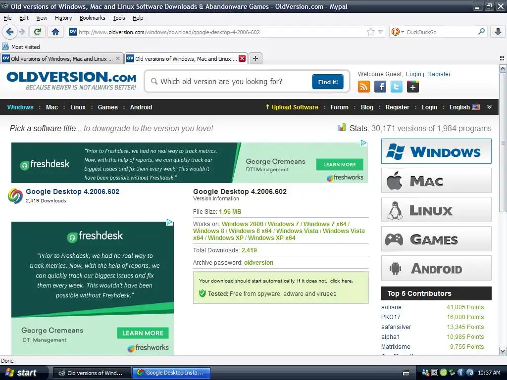The width and height of the screenshot is (507, 380).
Task: Click Upload Software in navigation bar
Action: pos(292,107)
